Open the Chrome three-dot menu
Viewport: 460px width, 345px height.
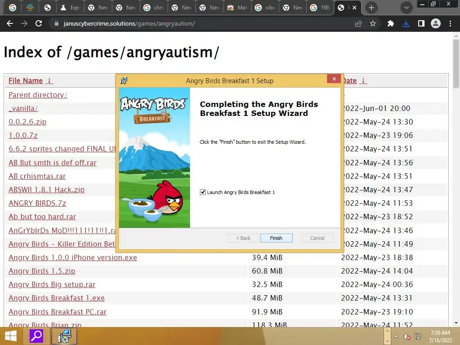(x=450, y=23)
